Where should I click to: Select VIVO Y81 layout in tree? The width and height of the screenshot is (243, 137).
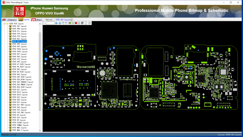click(x=19, y=39)
